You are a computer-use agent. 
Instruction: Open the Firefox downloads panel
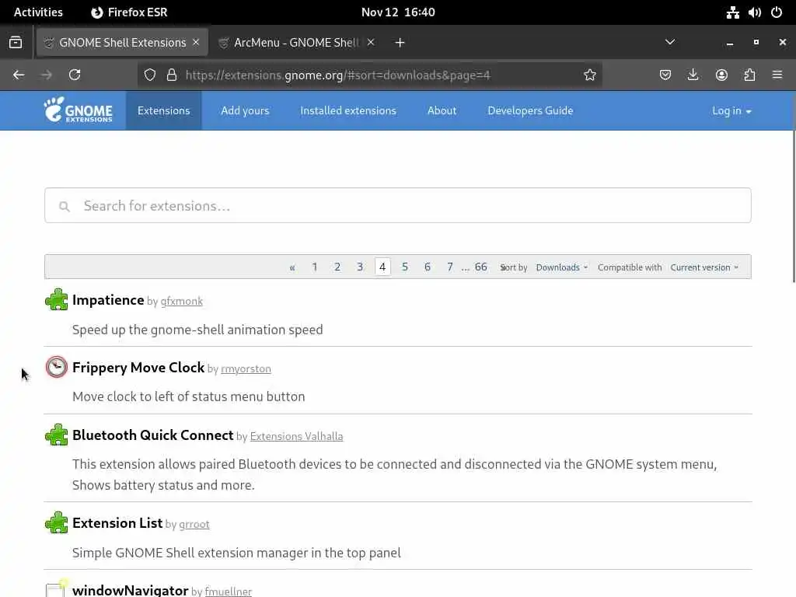pos(693,75)
